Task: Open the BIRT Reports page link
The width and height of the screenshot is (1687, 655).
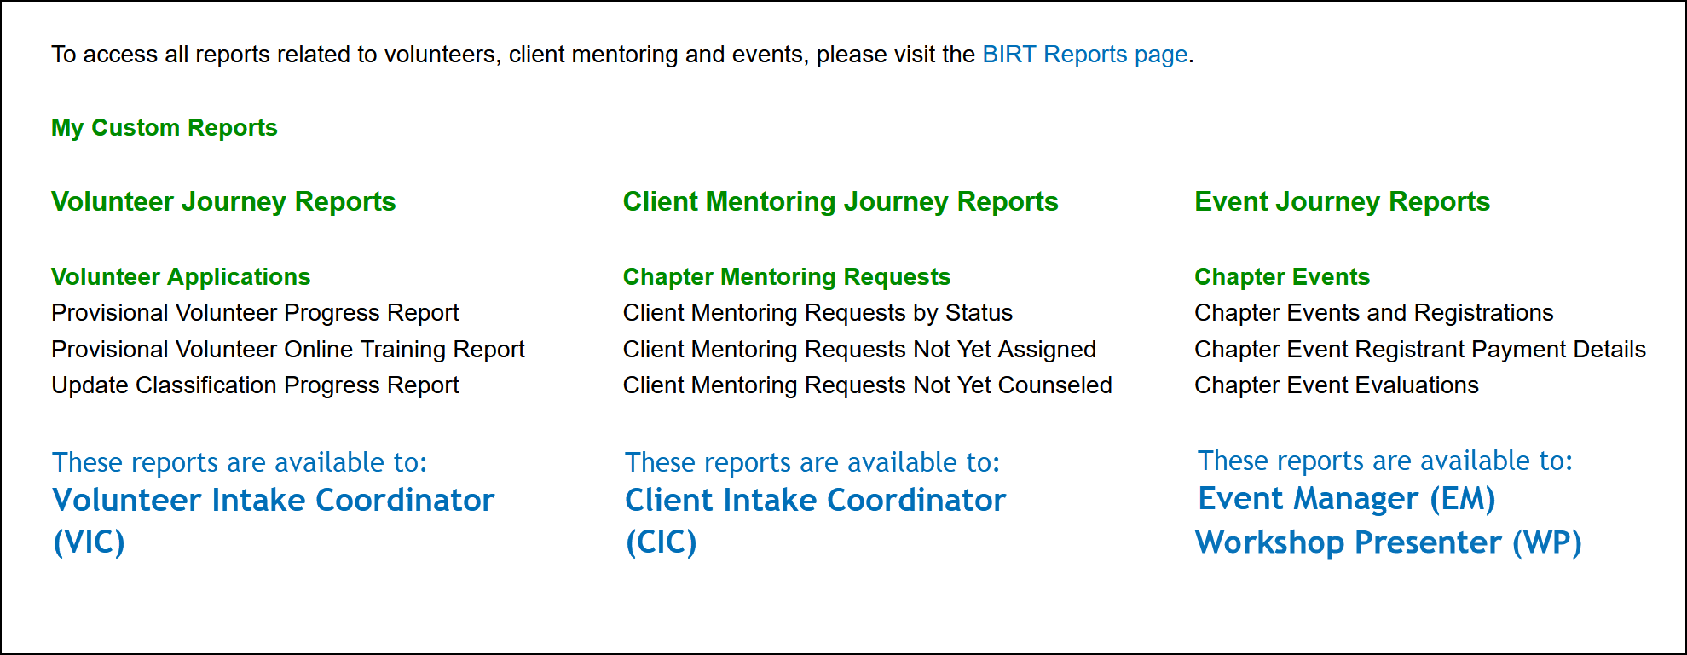Action: [x=1084, y=55]
